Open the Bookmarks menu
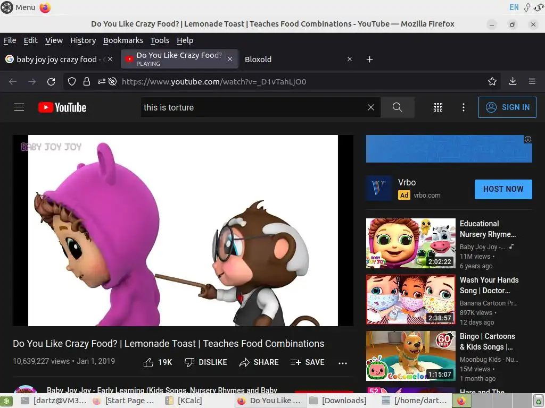545x408 pixels. pyautogui.click(x=123, y=40)
